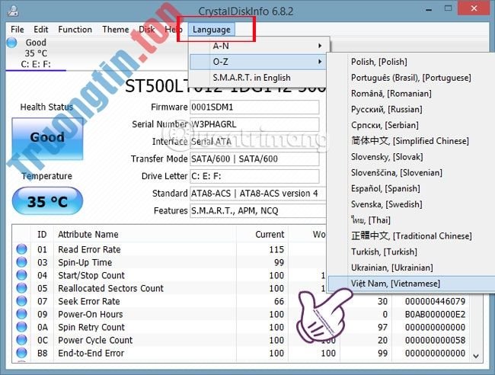Click status icon for Seek Error Rate
The width and height of the screenshot is (495, 375).
coord(21,301)
